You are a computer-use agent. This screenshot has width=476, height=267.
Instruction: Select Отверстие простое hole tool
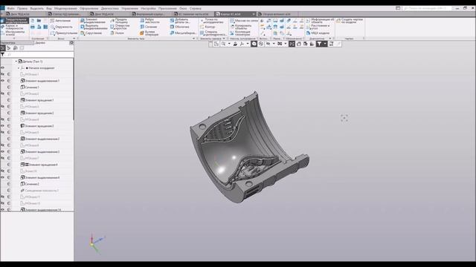pyautogui.click(x=120, y=27)
